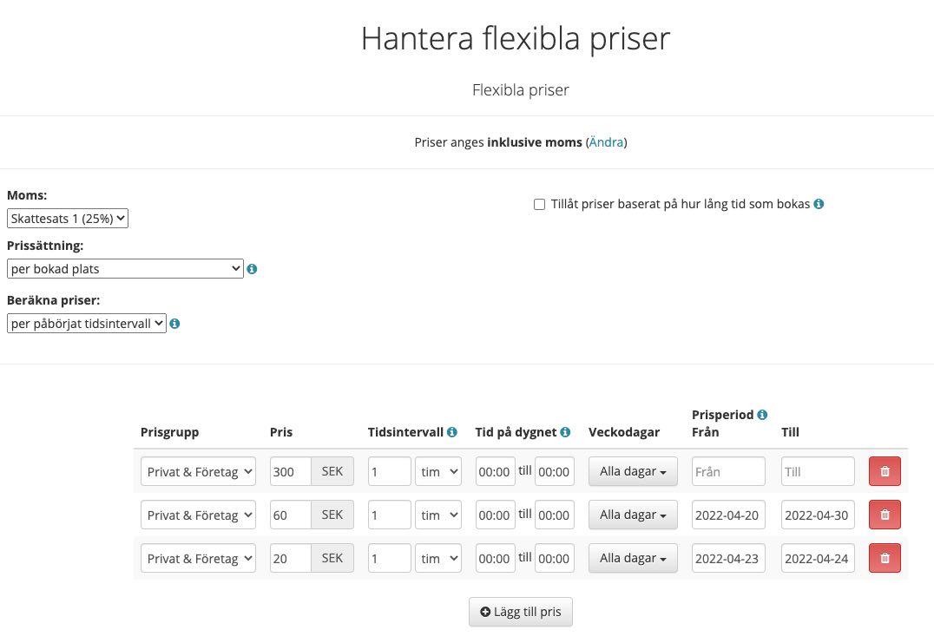This screenshot has width=934, height=643.
Task: Click the plus icon in Lägg till pris
Action: [485, 612]
